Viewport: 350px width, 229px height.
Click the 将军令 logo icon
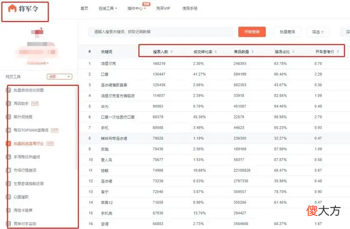pyautogui.click(x=12, y=9)
